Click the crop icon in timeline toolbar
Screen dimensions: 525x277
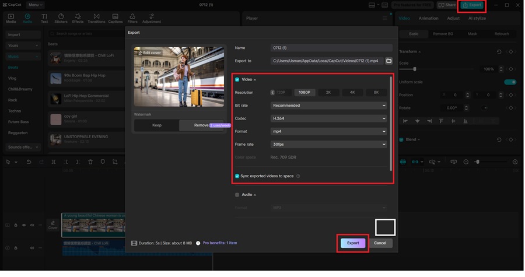click(115, 162)
